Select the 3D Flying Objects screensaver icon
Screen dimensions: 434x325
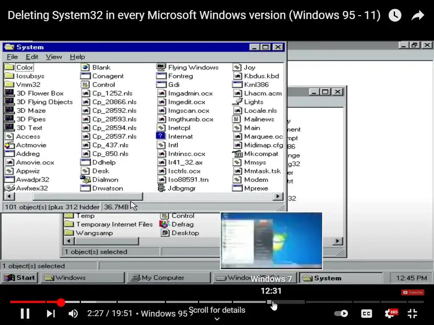tap(9, 102)
